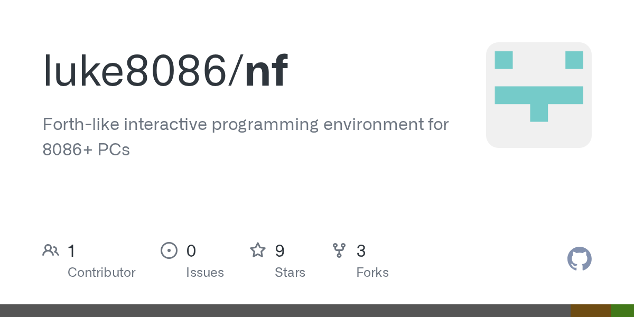Screen dimensions: 634x317
Task: Open the teal identicon avatar image
Action: (x=539, y=95)
